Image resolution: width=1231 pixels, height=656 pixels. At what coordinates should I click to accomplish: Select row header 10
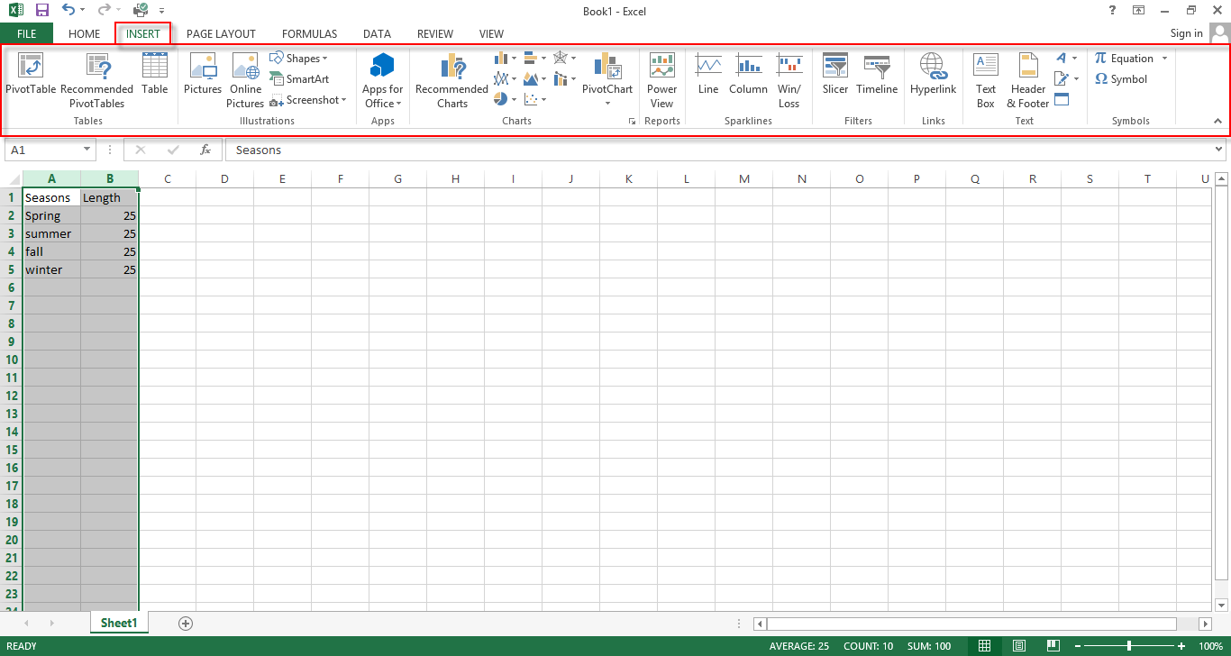(12, 360)
